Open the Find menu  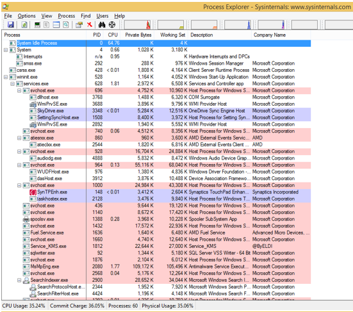(86, 16)
